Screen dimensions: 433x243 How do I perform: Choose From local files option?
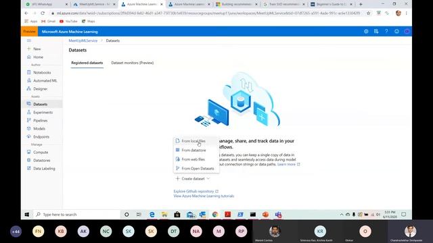[196, 141]
